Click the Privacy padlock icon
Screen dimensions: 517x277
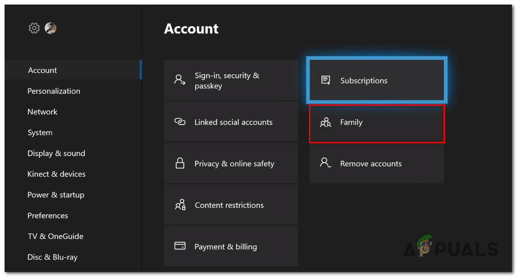(x=180, y=163)
